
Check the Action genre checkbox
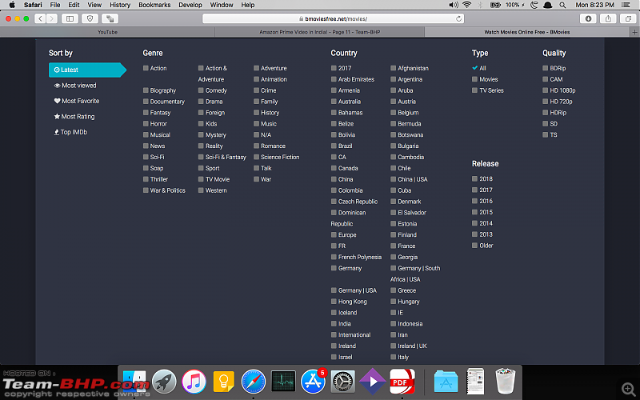[146, 68]
